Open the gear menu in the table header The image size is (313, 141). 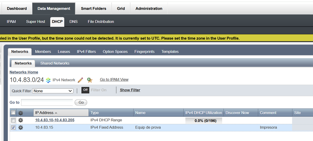(x=21, y=113)
